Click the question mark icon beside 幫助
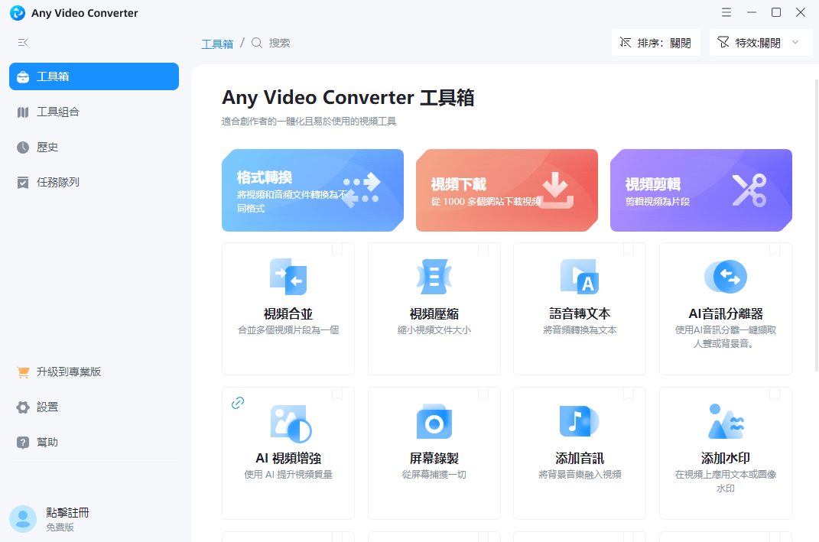 (x=23, y=443)
